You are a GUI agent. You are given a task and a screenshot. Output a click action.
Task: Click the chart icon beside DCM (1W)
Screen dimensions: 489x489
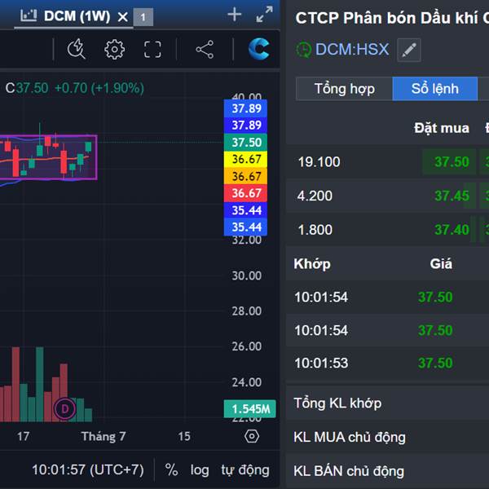[29, 15]
